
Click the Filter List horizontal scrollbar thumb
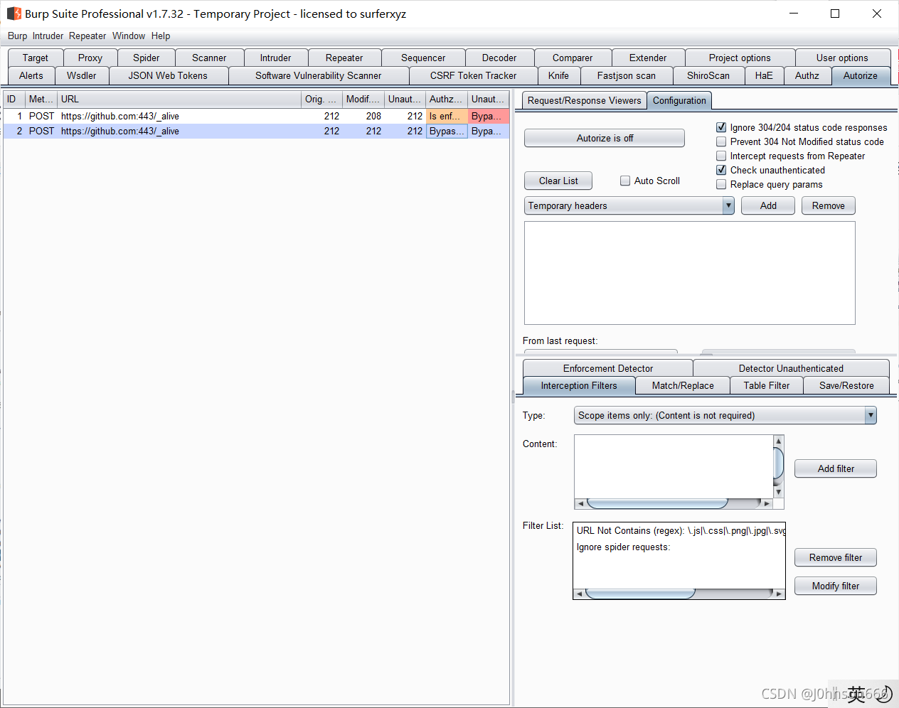click(x=640, y=594)
